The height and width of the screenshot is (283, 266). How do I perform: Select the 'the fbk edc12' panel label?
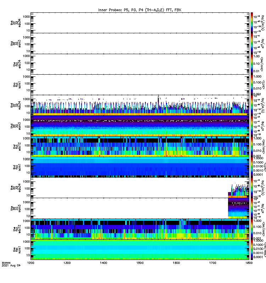click(x=17, y=229)
